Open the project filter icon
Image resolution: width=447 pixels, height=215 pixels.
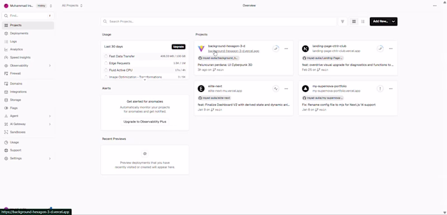pyautogui.click(x=343, y=22)
